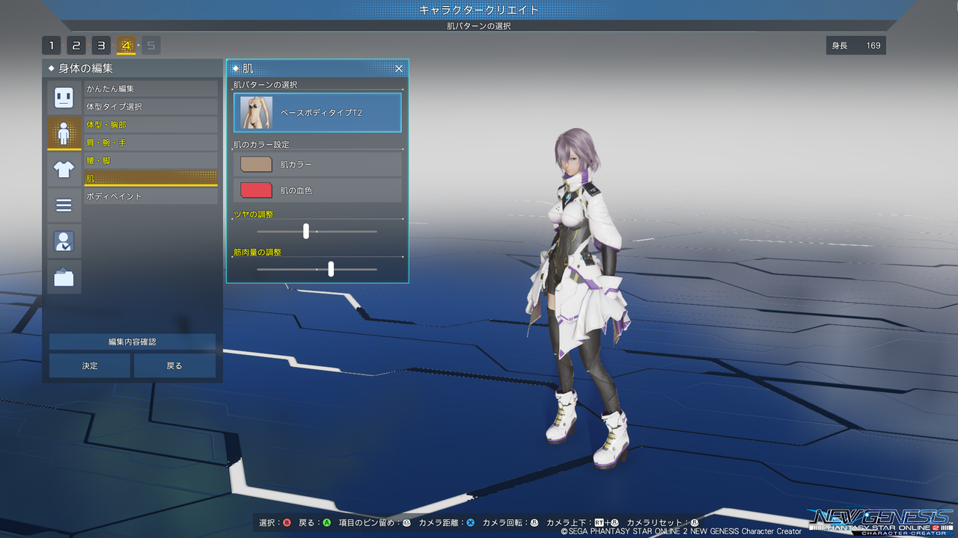Viewport: 958px width, 538px height.
Task: Click the 肌のカラー設定 section label
Action: click(261, 144)
